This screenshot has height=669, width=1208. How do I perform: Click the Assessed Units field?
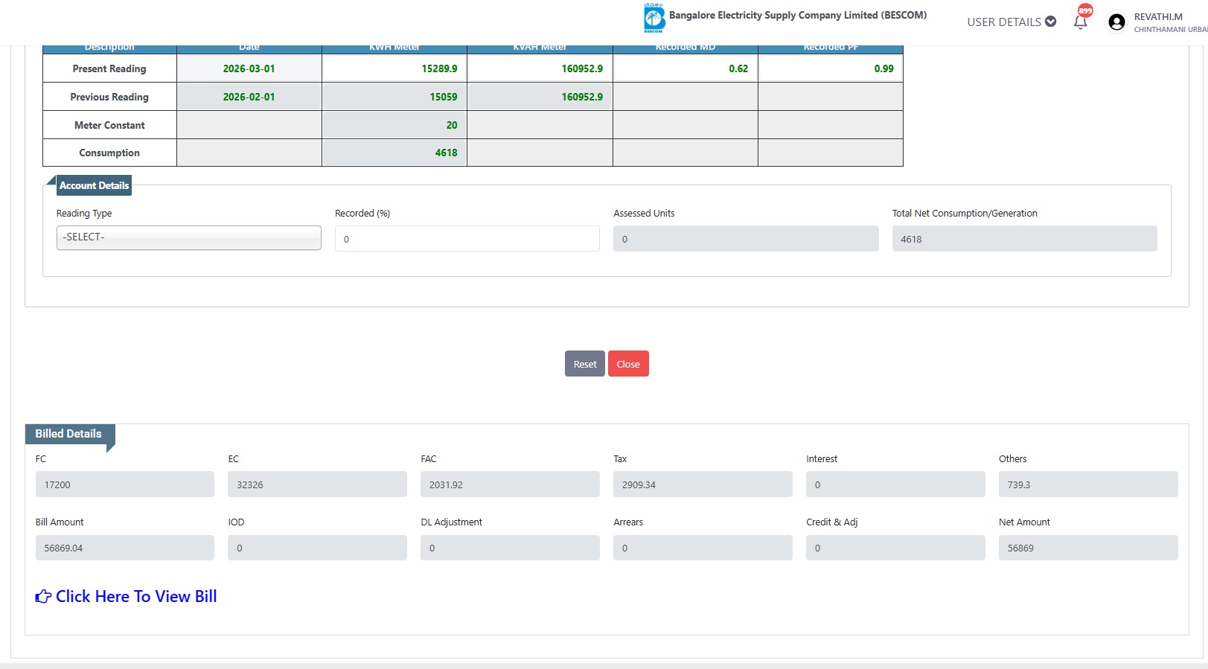point(745,239)
